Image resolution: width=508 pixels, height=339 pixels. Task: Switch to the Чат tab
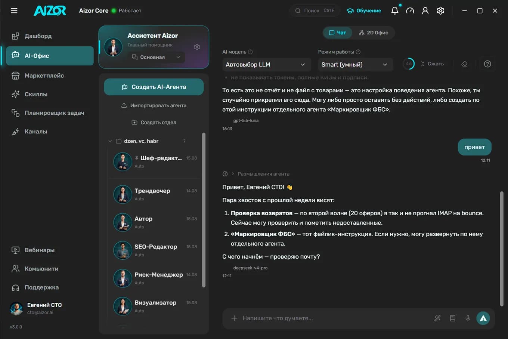(x=338, y=33)
